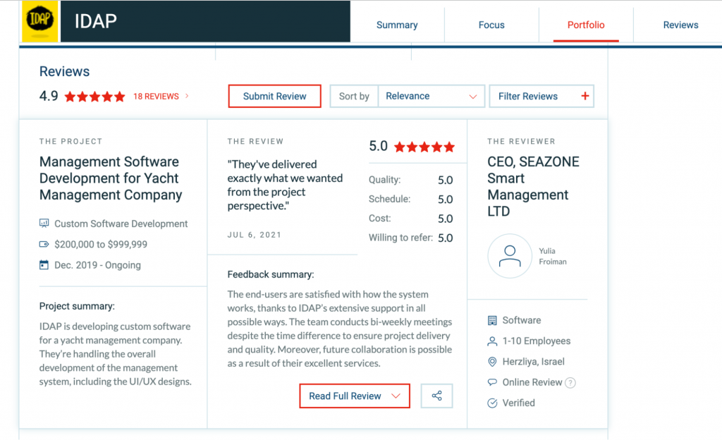Click the Verified checkmark icon
The image size is (722, 440).
coord(492,403)
